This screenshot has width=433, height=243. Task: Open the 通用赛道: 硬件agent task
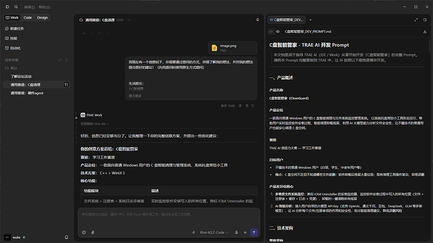tap(27, 93)
